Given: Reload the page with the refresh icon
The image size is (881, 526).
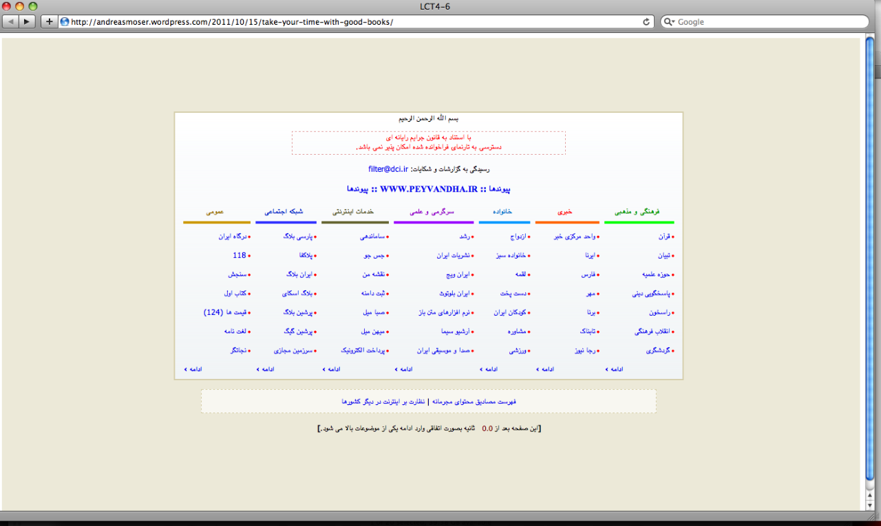Looking at the screenshot, I should 646,21.
